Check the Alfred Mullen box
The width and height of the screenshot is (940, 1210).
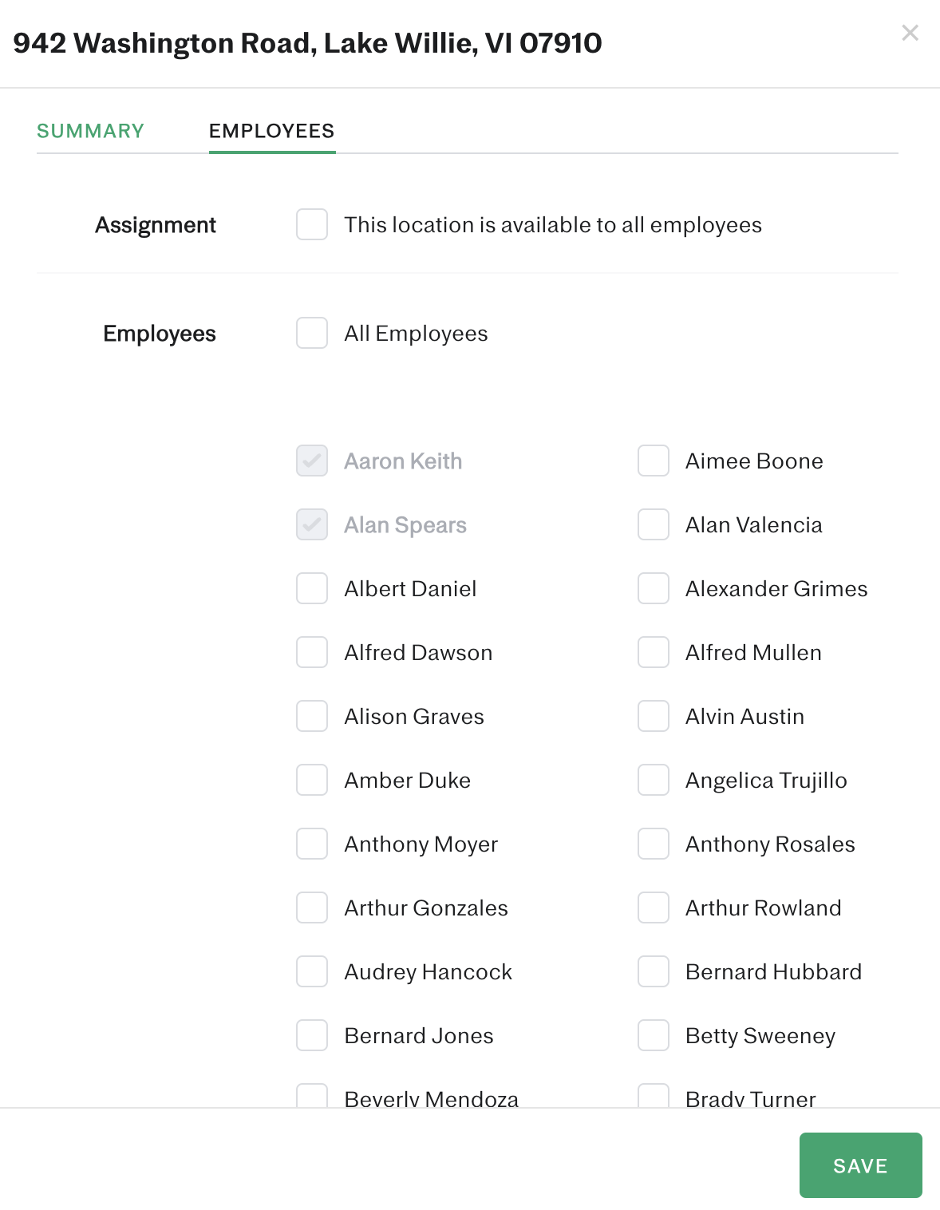654,652
